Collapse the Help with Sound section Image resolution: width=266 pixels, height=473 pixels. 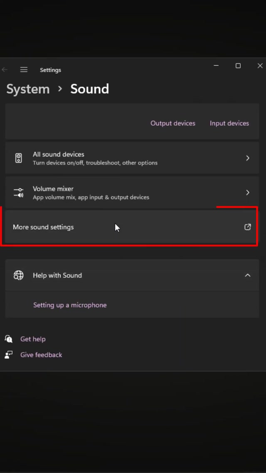(x=247, y=275)
